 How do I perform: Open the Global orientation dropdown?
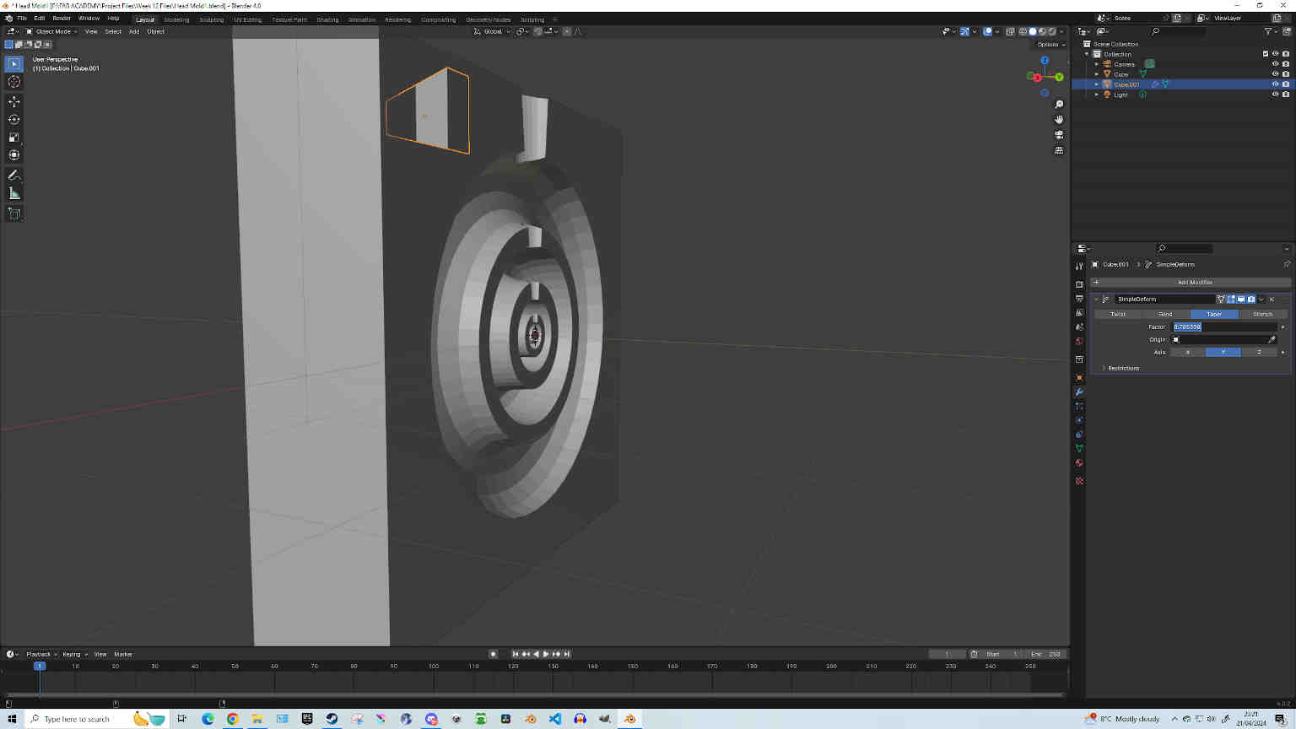click(x=492, y=31)
